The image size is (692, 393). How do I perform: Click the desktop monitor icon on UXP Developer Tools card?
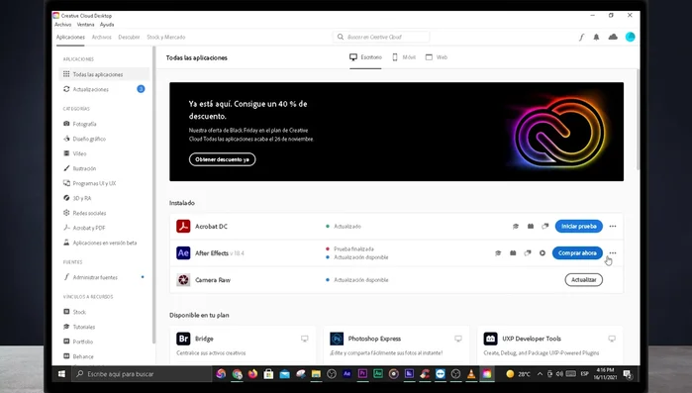[x=612, y=339]
